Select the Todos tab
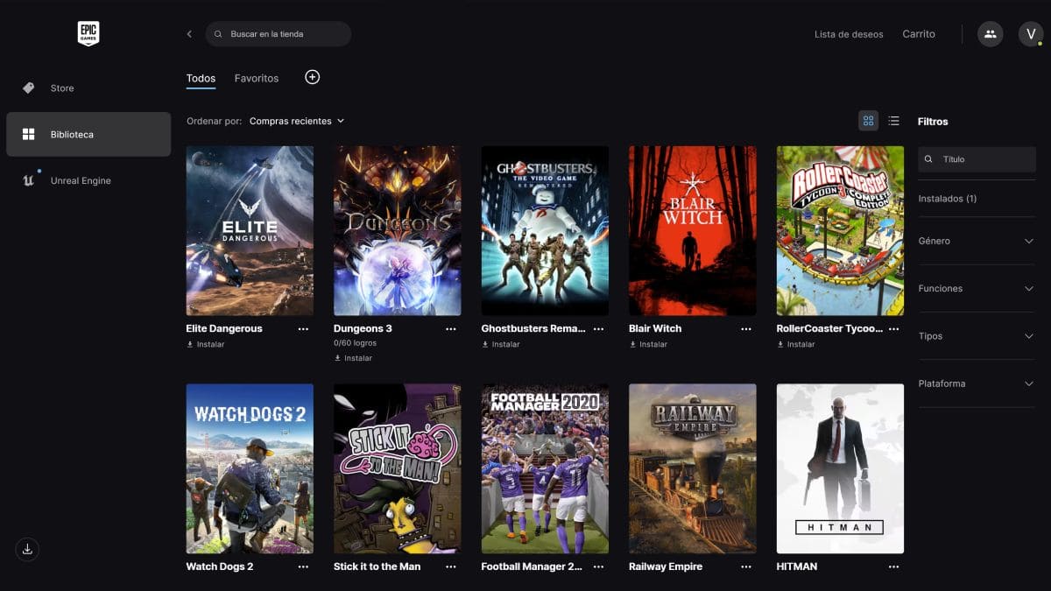Viewport: 1051px width, 591px height. (201, 78)
